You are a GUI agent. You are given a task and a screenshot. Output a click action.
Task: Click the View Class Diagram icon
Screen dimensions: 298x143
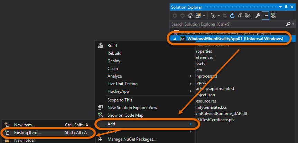(x=273, y=16)
